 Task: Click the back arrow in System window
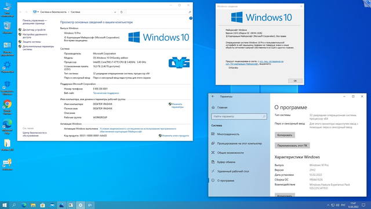[21, 12]
